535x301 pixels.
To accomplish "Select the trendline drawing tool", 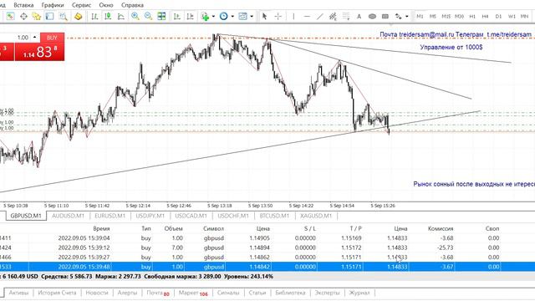I will pos(319,16).
